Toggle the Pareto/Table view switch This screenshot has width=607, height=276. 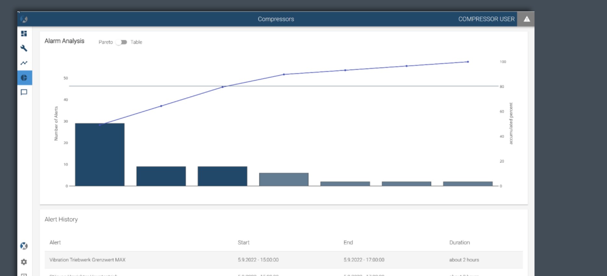(x=122, y=42)
